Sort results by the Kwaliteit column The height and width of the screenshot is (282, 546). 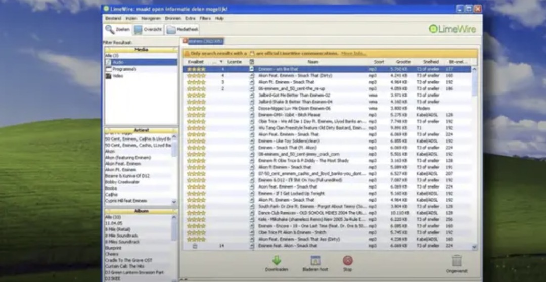(x=196, y=62)
